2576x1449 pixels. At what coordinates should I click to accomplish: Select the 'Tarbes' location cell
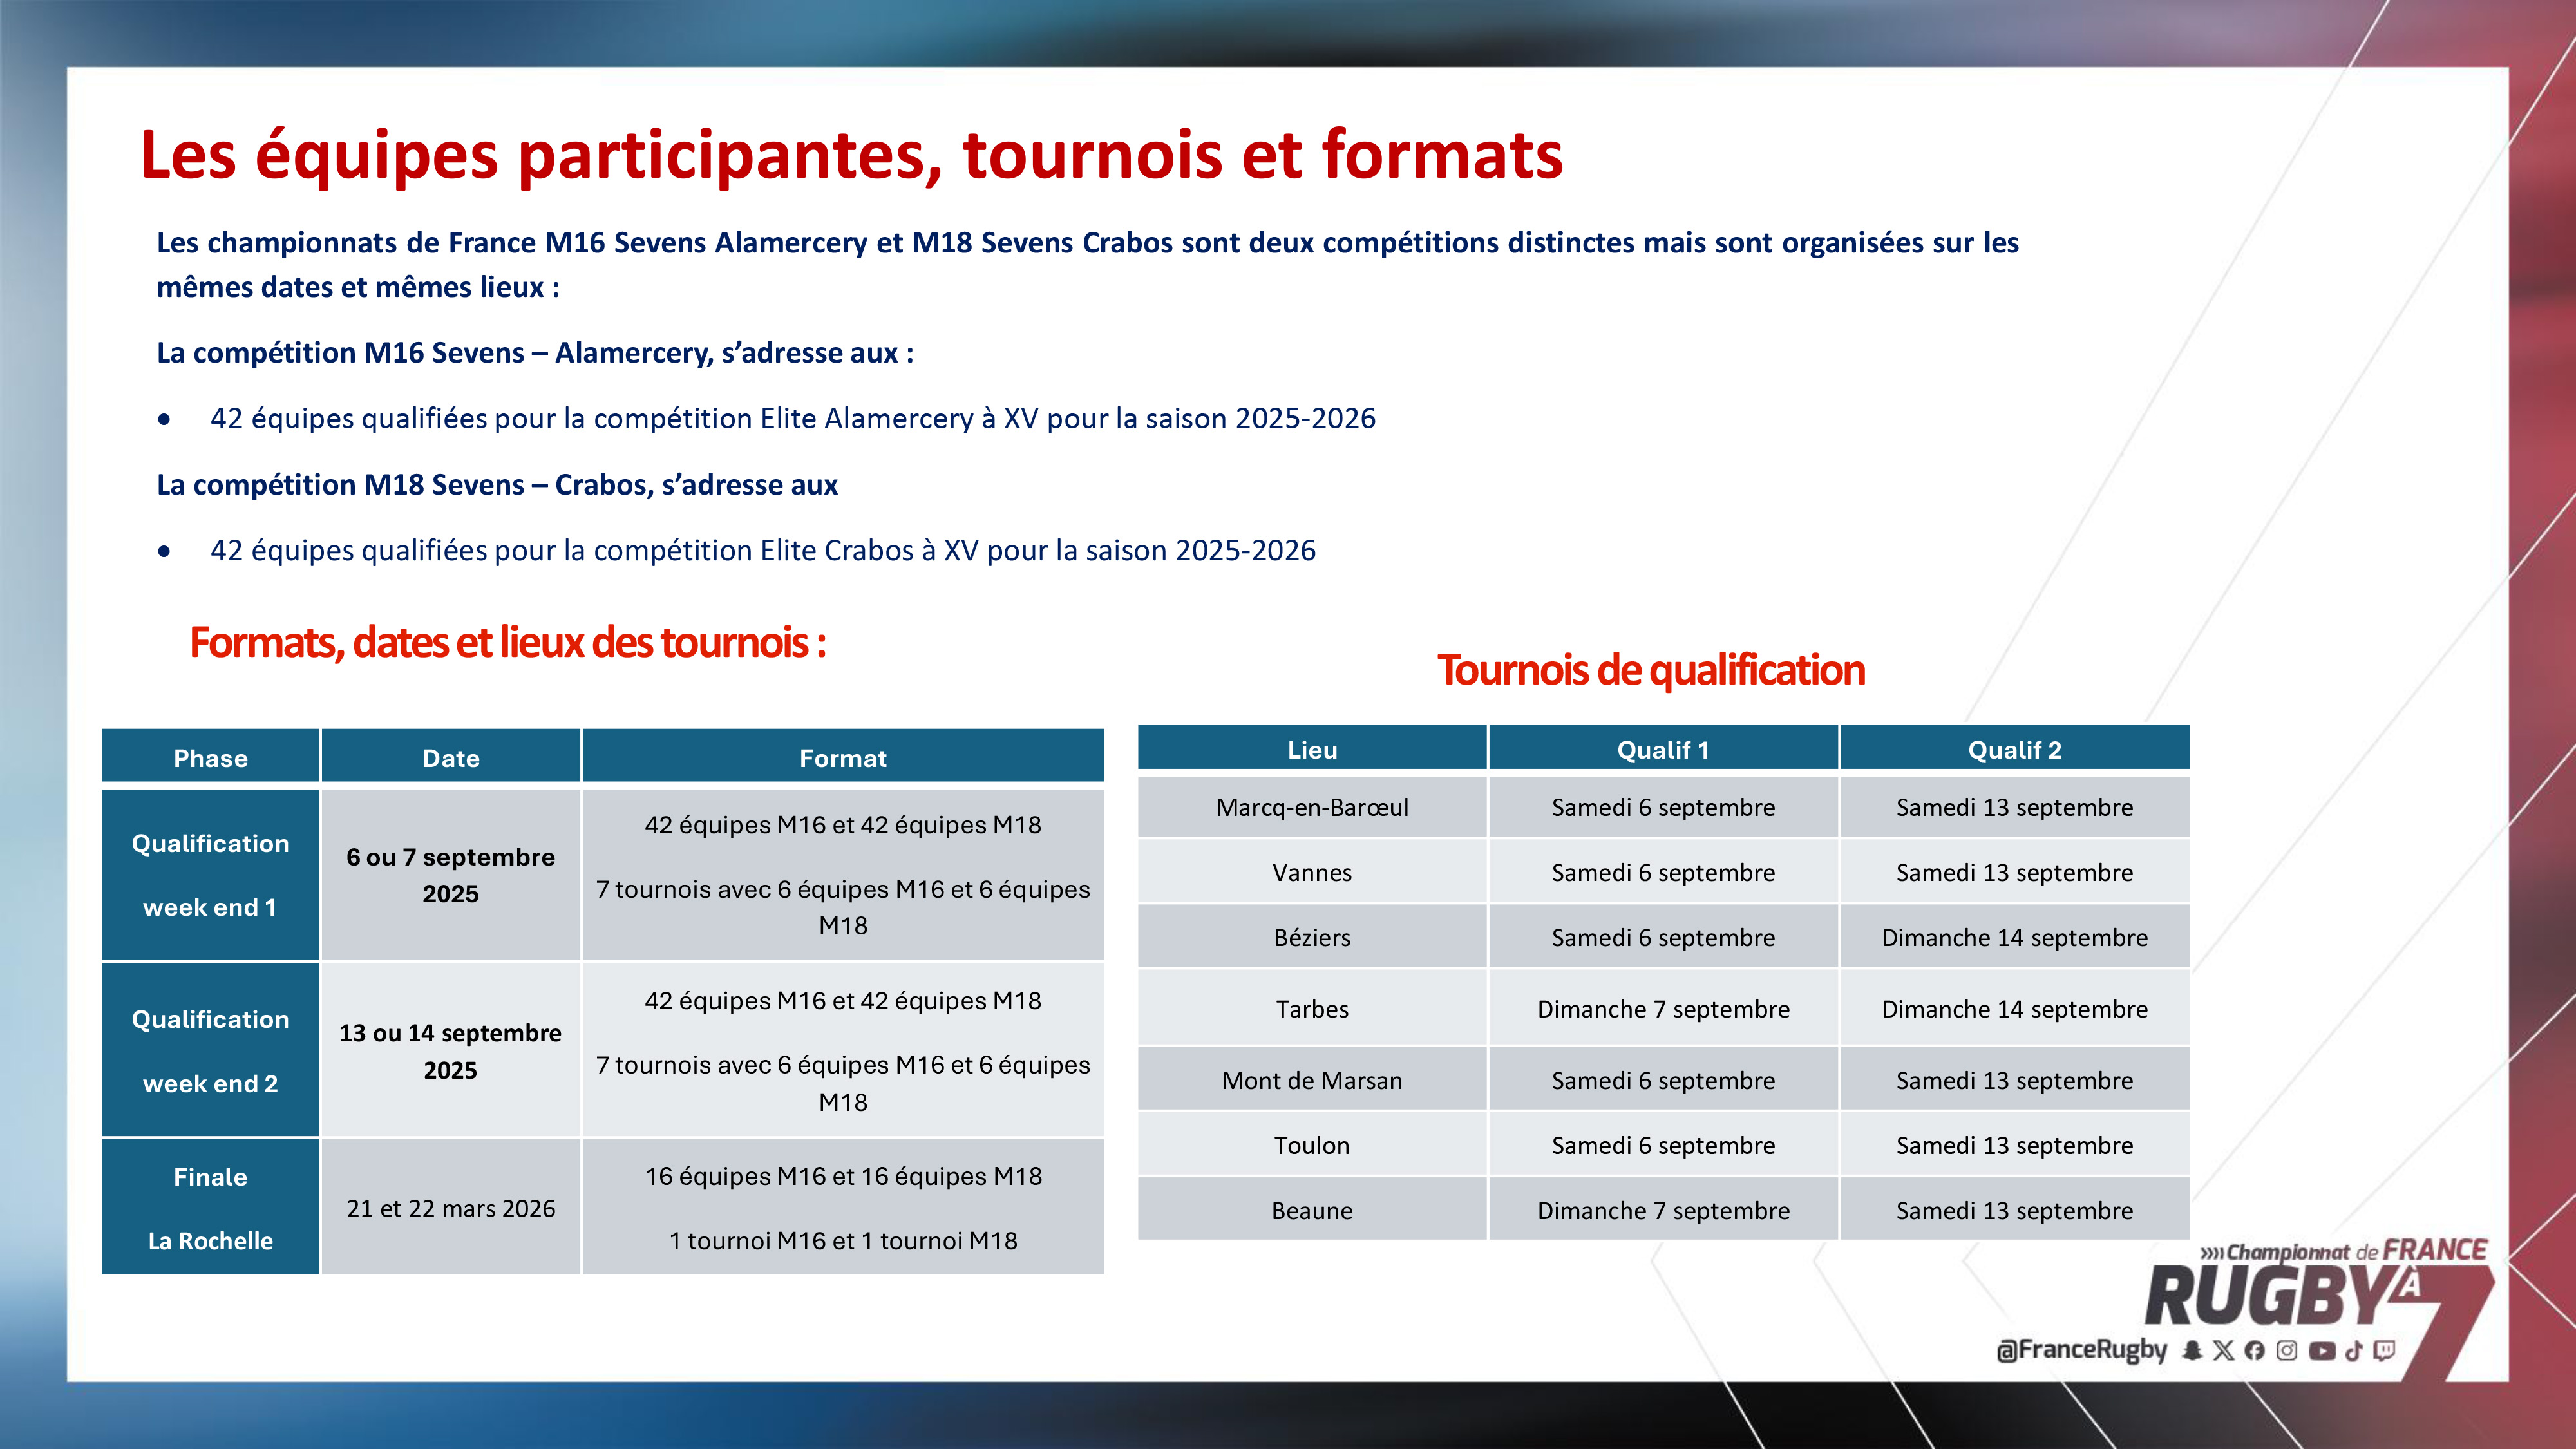click(x=1312, y=1008)
